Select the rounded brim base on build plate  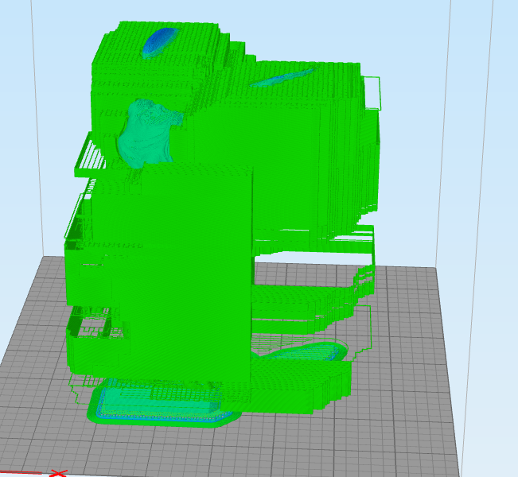pyautogui.click(x=164, y=403)
